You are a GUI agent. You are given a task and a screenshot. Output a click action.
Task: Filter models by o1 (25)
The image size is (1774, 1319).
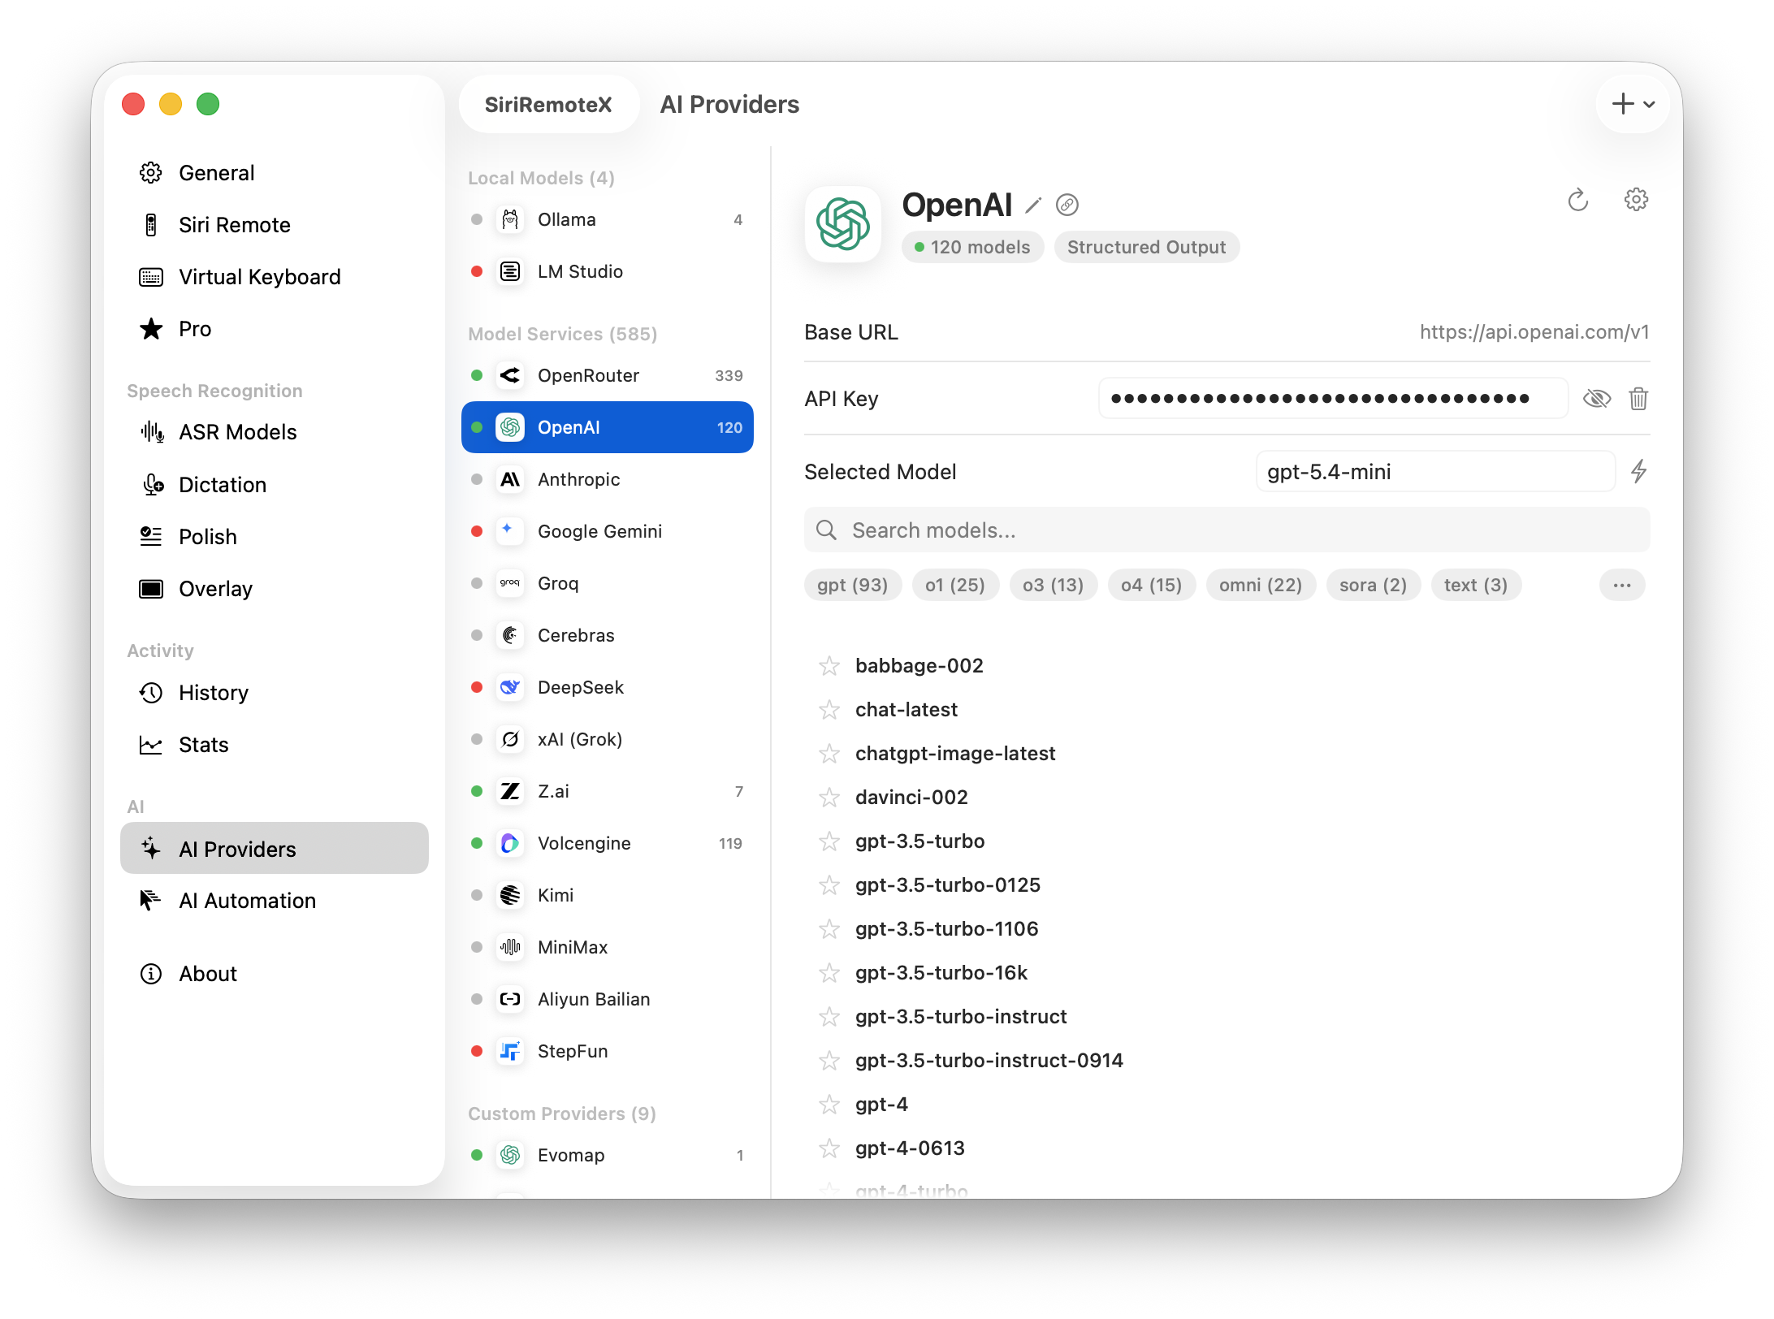coord(955,585)
